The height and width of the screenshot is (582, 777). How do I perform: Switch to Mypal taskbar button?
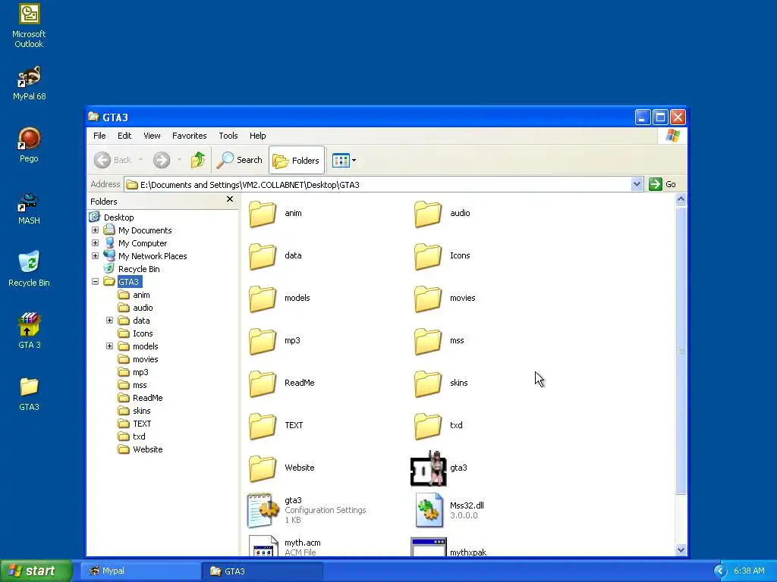pos(140,571)
